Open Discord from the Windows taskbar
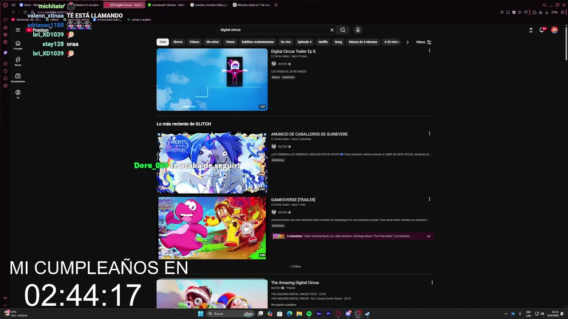Image resolution: width=568 pixels, height=319 pixels. [x=348, y=314]
